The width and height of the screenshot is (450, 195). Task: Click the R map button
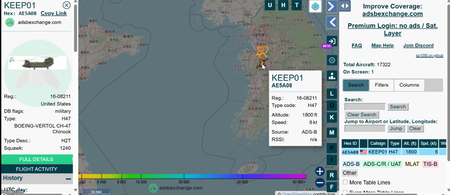click(x=332, y=175)
